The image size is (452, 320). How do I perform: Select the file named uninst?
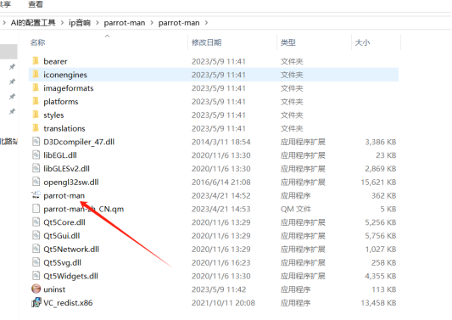54,289
